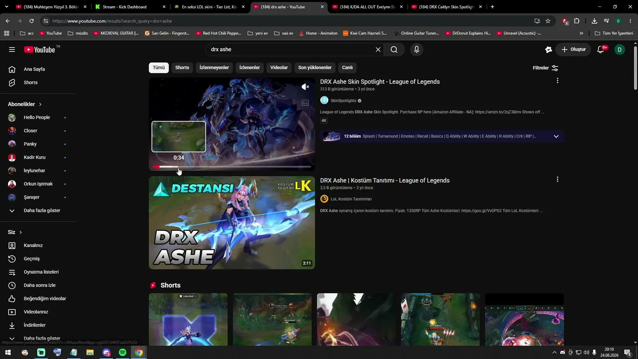Submit search with the magnifier icon
The image size is (638, 359).
(394, 49)
